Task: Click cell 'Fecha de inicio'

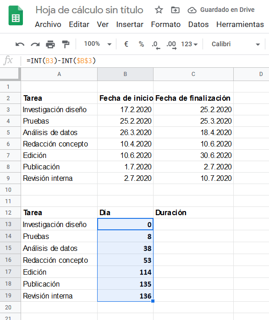Action: click(125, 98)
